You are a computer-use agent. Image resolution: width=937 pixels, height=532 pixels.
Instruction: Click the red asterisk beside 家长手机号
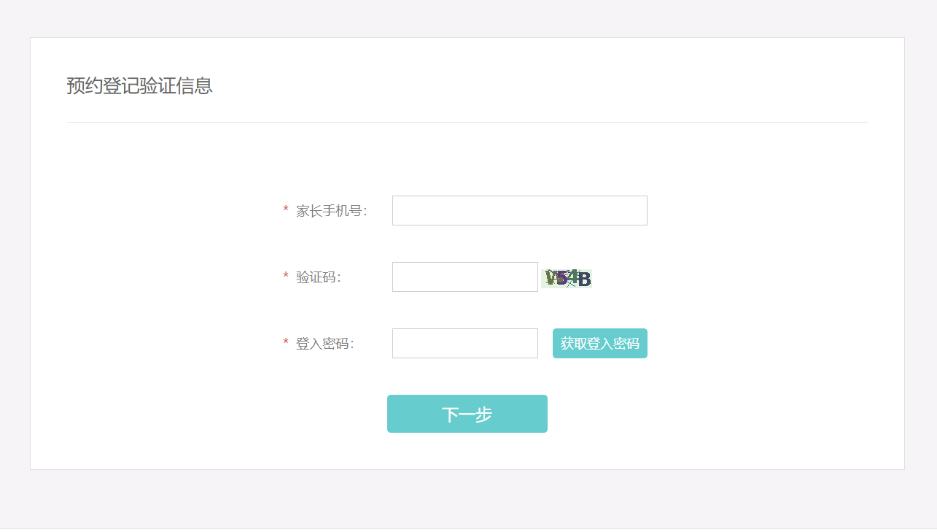pos(286,211)
